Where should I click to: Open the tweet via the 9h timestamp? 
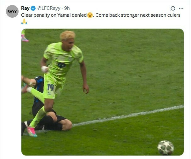(67, 8)
